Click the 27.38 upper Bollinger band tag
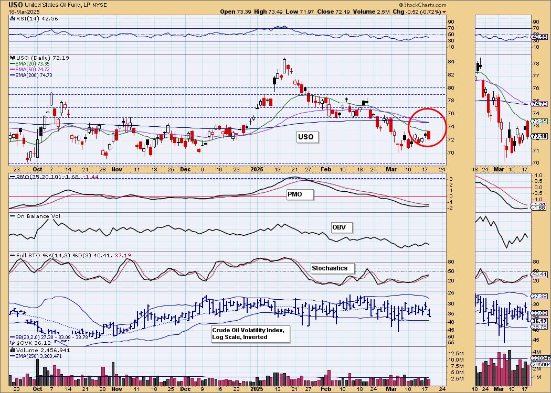The height and width of the screenshot is (393, 551). [540, 297]
